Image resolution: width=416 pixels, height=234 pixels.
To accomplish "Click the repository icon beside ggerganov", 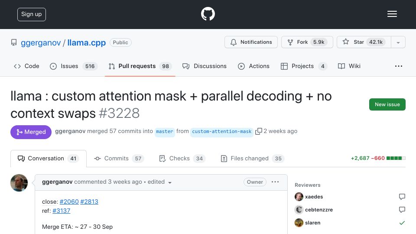I will [14, 42].
